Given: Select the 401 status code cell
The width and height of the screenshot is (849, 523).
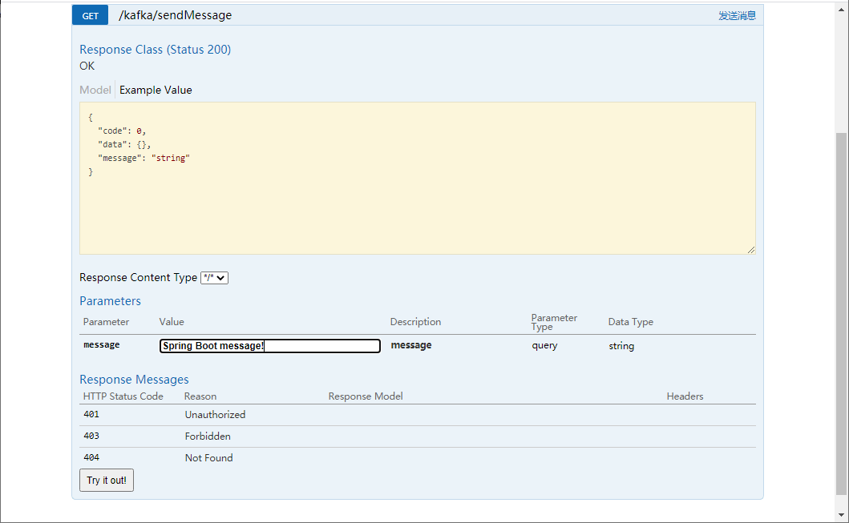Looking at the screenshot, I should click(x=91, y=414).
